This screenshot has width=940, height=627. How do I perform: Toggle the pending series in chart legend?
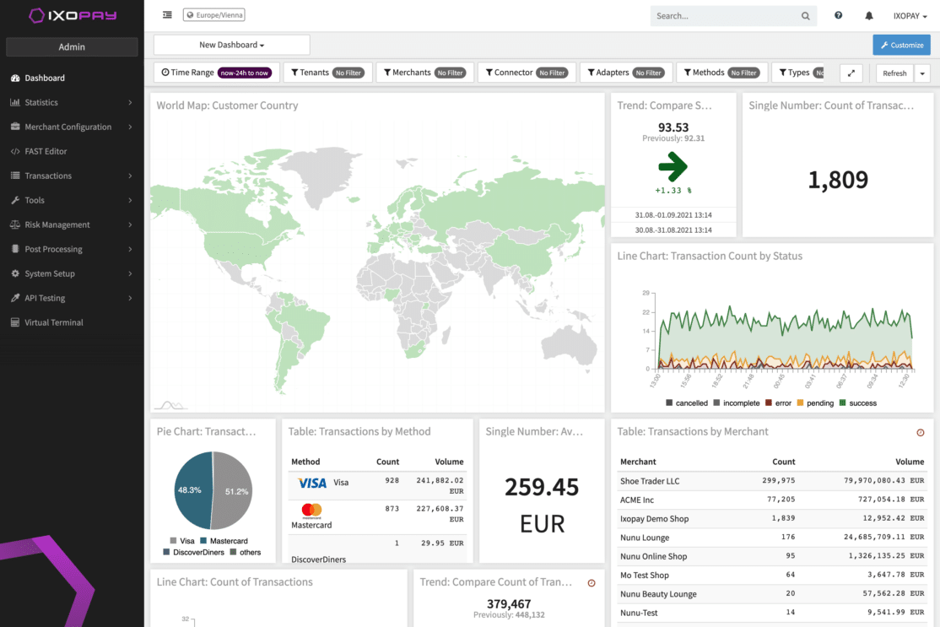point(814,403)
